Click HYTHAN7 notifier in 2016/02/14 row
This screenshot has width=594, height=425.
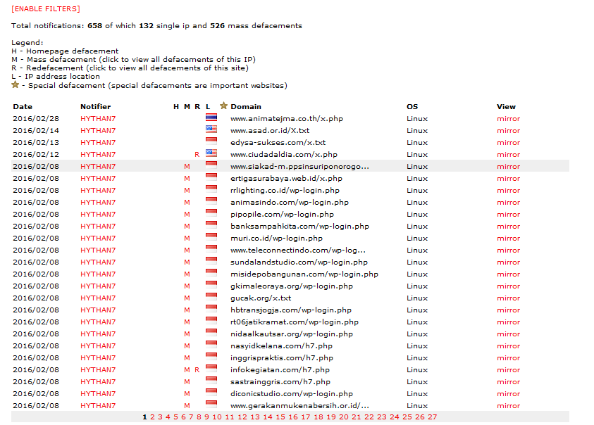(98, 131)
